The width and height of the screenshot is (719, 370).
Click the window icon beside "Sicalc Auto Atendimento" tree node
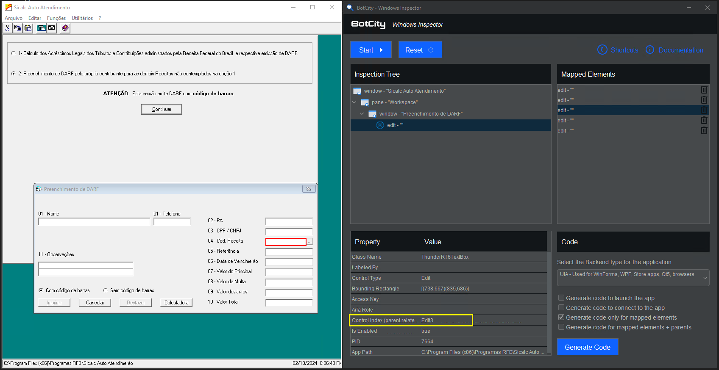click(x=357, y=91)
